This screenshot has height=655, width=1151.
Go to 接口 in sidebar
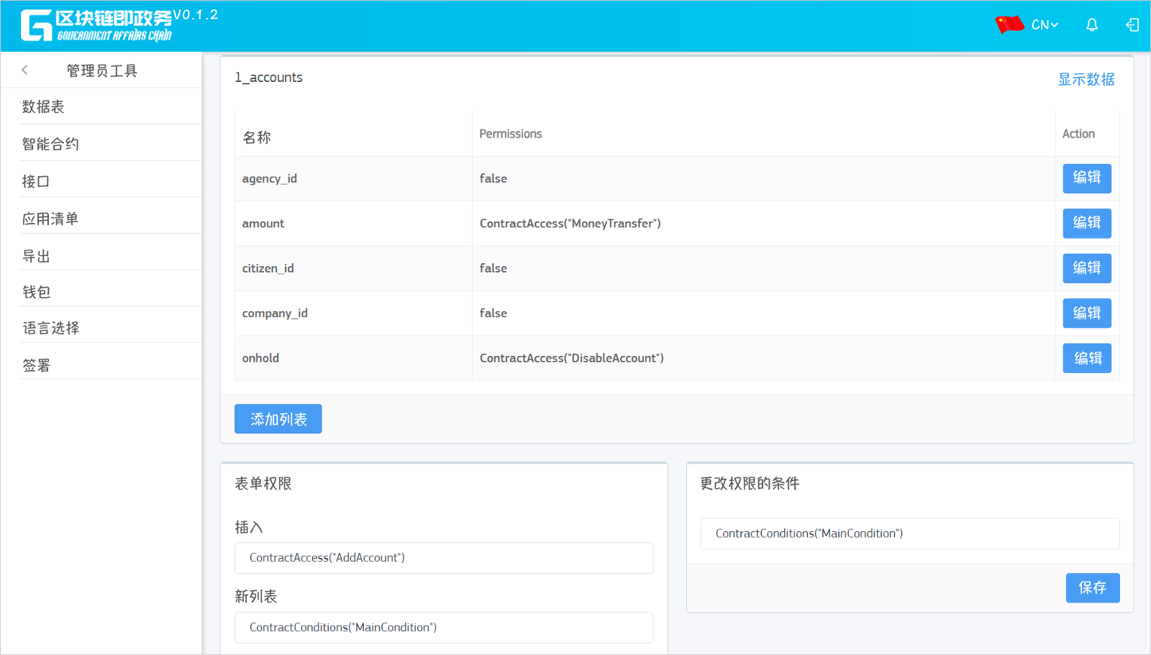click(36, 181)
